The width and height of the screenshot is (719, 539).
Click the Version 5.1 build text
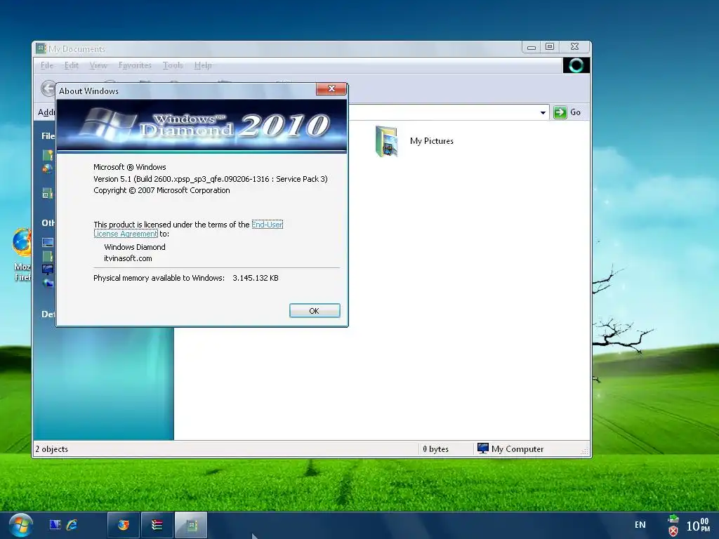point(211,179)
